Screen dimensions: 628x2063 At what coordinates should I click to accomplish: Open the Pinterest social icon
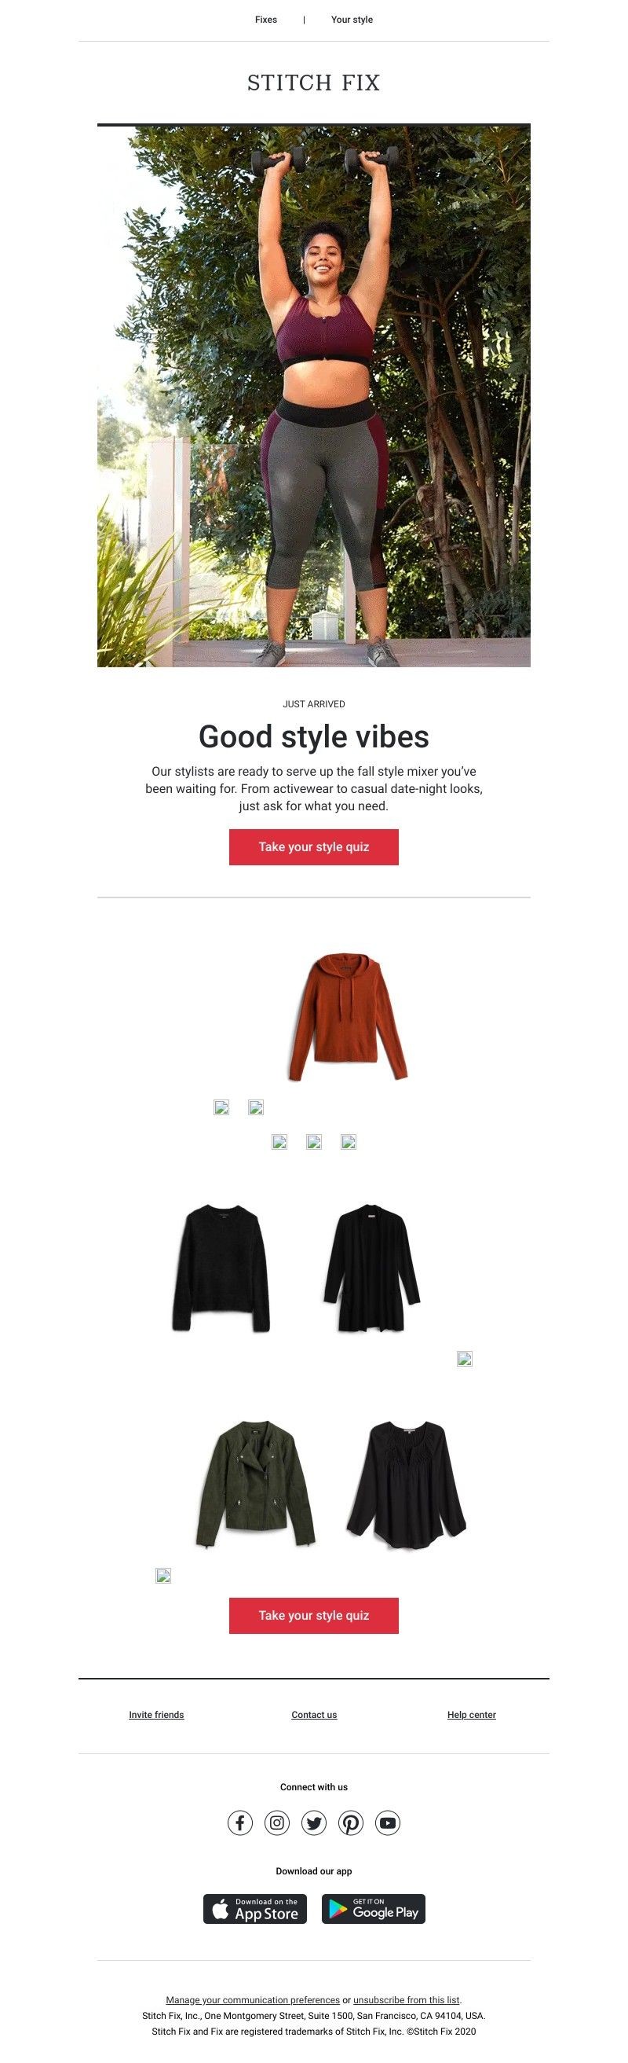click(x=350, y=1823)
